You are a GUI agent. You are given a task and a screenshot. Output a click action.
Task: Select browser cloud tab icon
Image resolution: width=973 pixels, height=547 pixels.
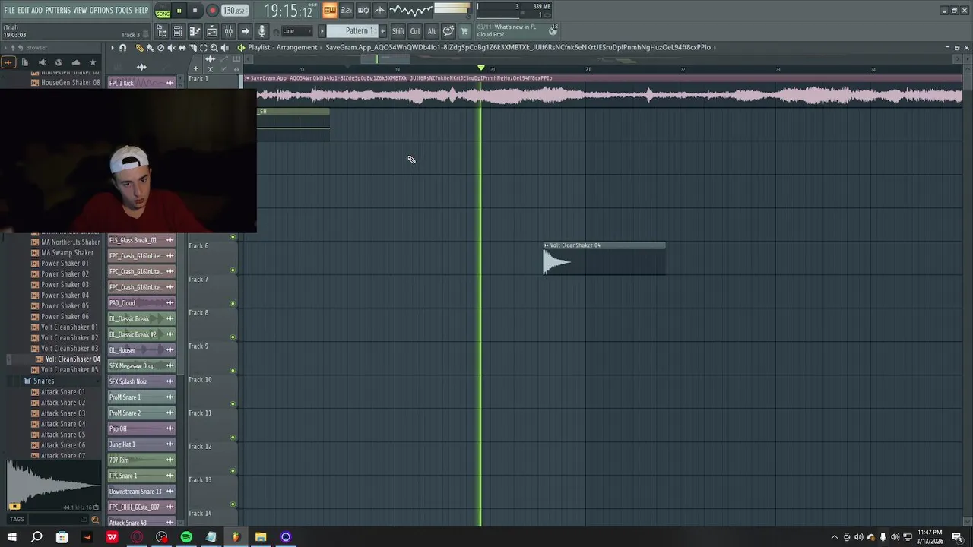click(x=75, y=62)
